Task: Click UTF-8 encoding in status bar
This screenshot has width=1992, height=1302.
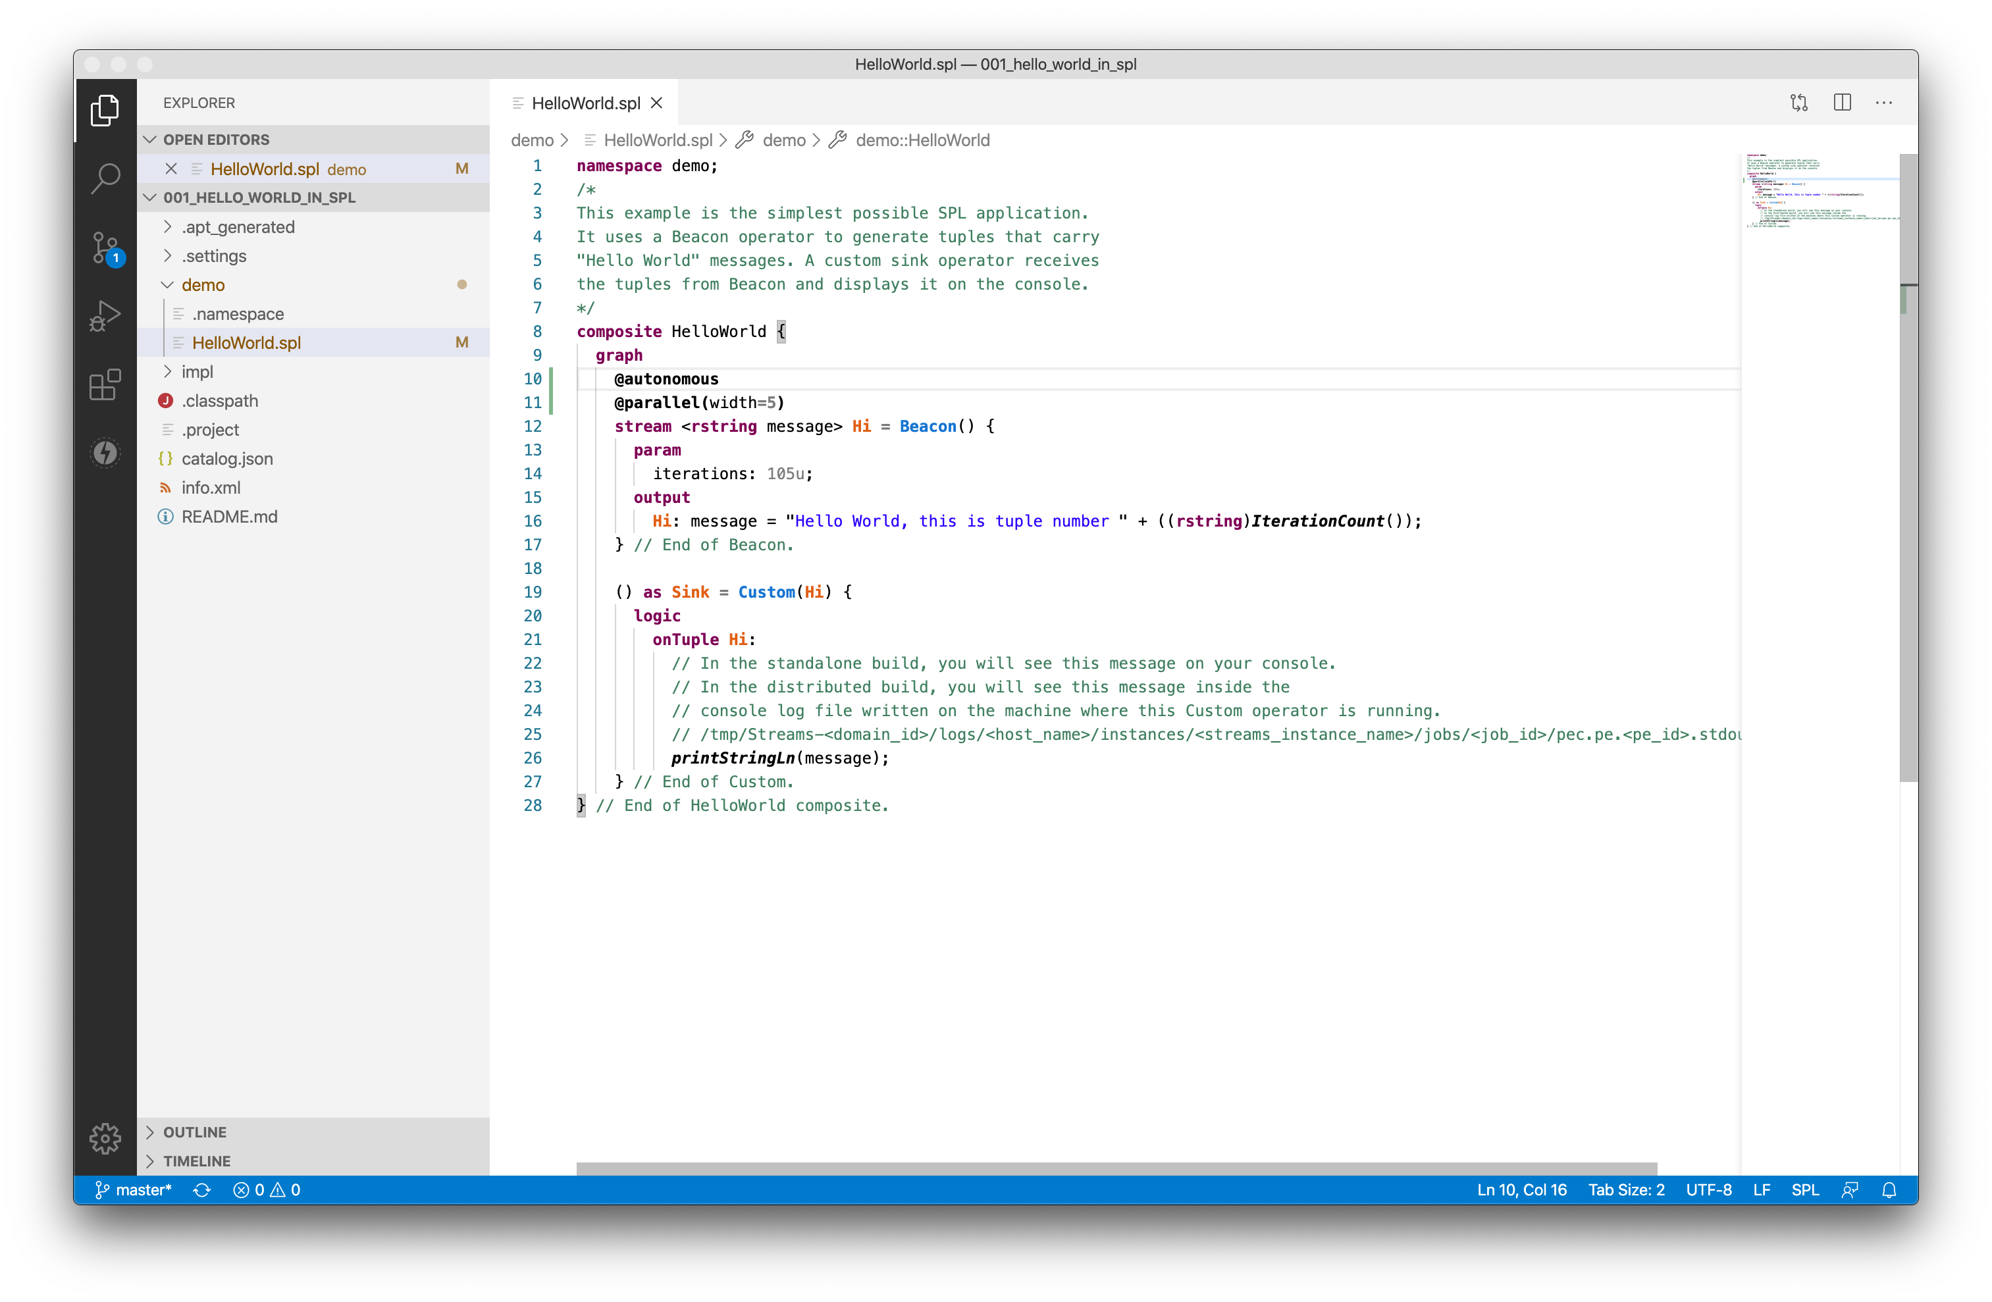Action: [x=1709, y=1189]
